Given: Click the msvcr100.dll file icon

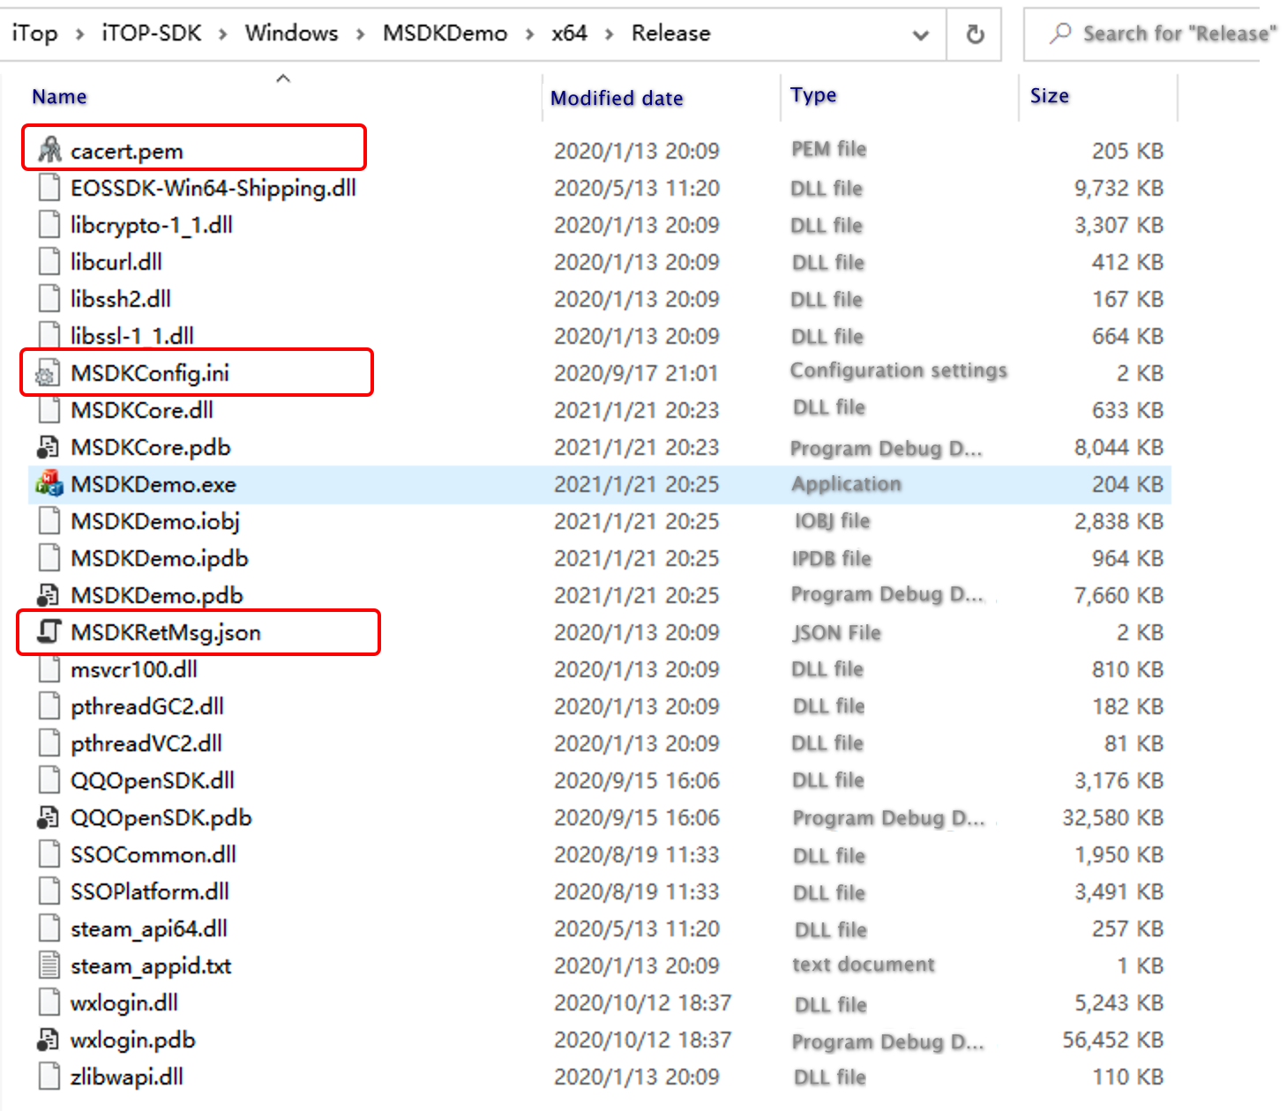Looking at the screenshot, I should (x=49, y=669).
